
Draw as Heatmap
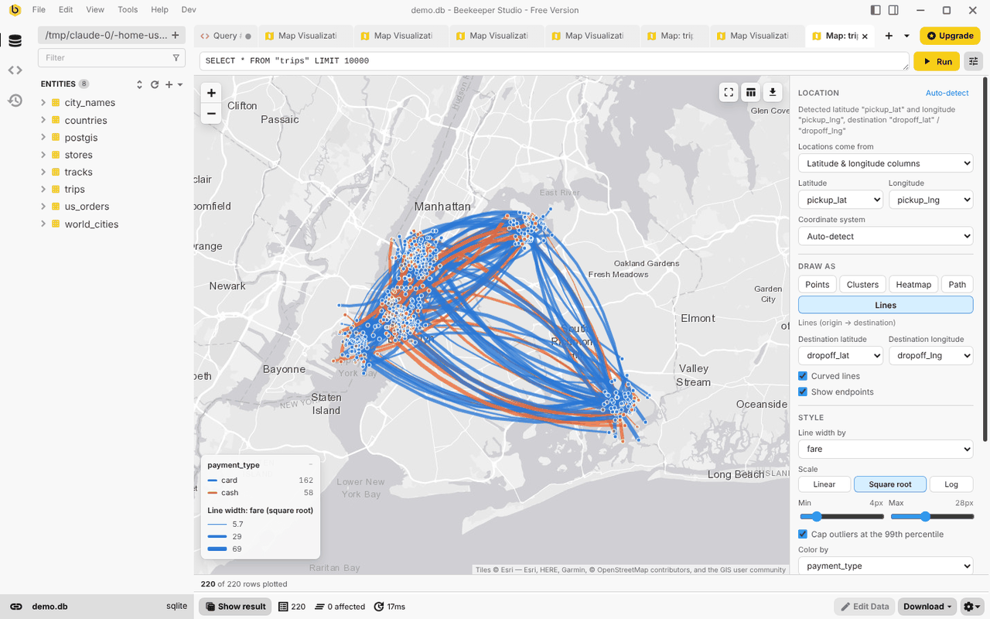(913, 284)
